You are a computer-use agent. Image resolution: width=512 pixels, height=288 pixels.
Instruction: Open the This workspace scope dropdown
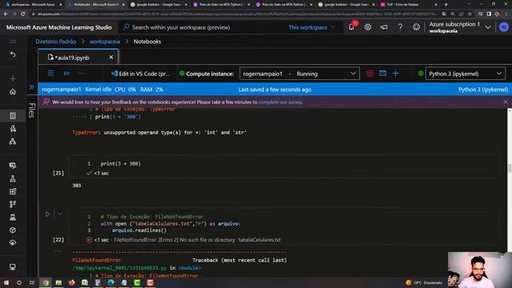312,27
